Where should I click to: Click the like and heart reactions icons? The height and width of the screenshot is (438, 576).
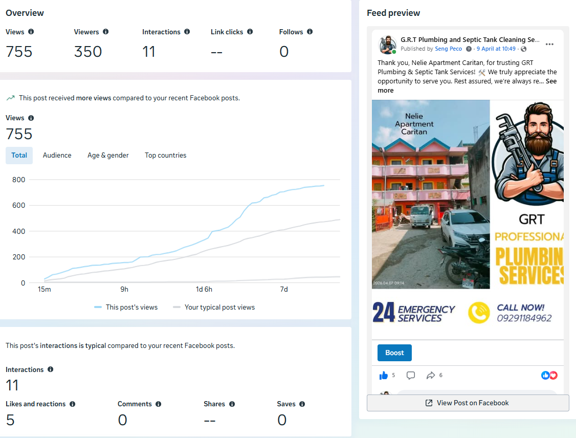pos(549,375)
